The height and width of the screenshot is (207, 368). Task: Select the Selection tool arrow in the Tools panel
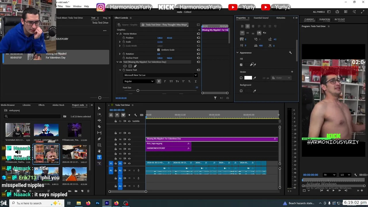(x=99, y=108)
